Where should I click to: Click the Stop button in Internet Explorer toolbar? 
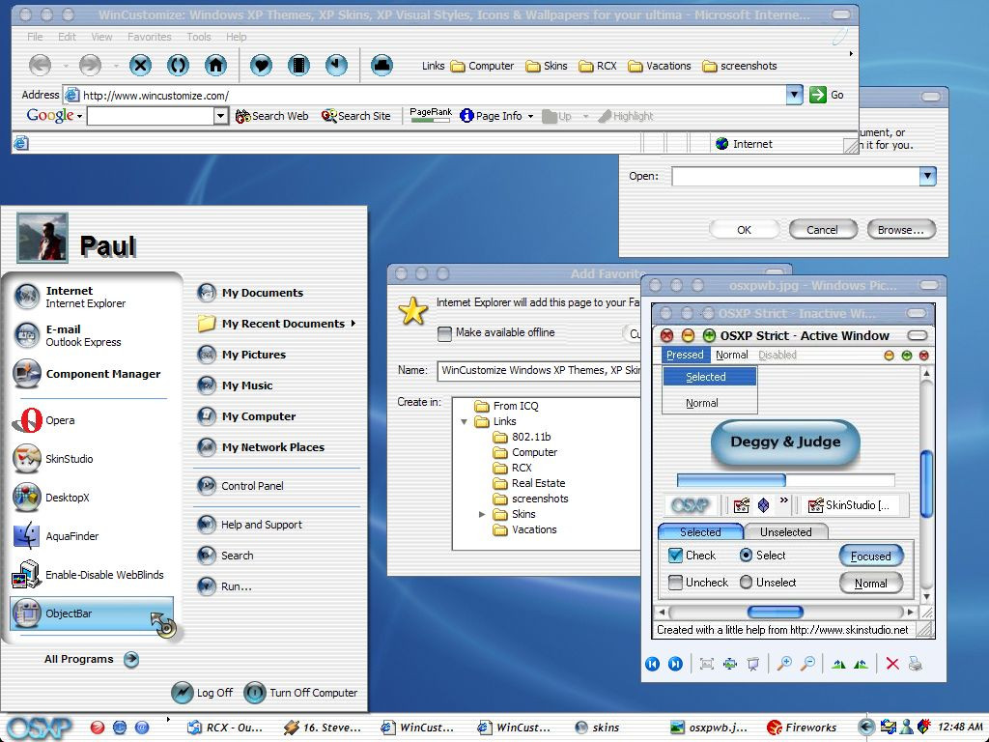point(140,65)
